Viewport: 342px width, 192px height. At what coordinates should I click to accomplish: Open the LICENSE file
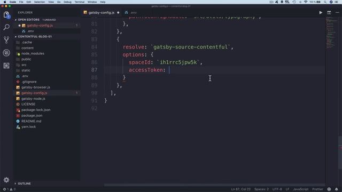click(x=28, y=105)
